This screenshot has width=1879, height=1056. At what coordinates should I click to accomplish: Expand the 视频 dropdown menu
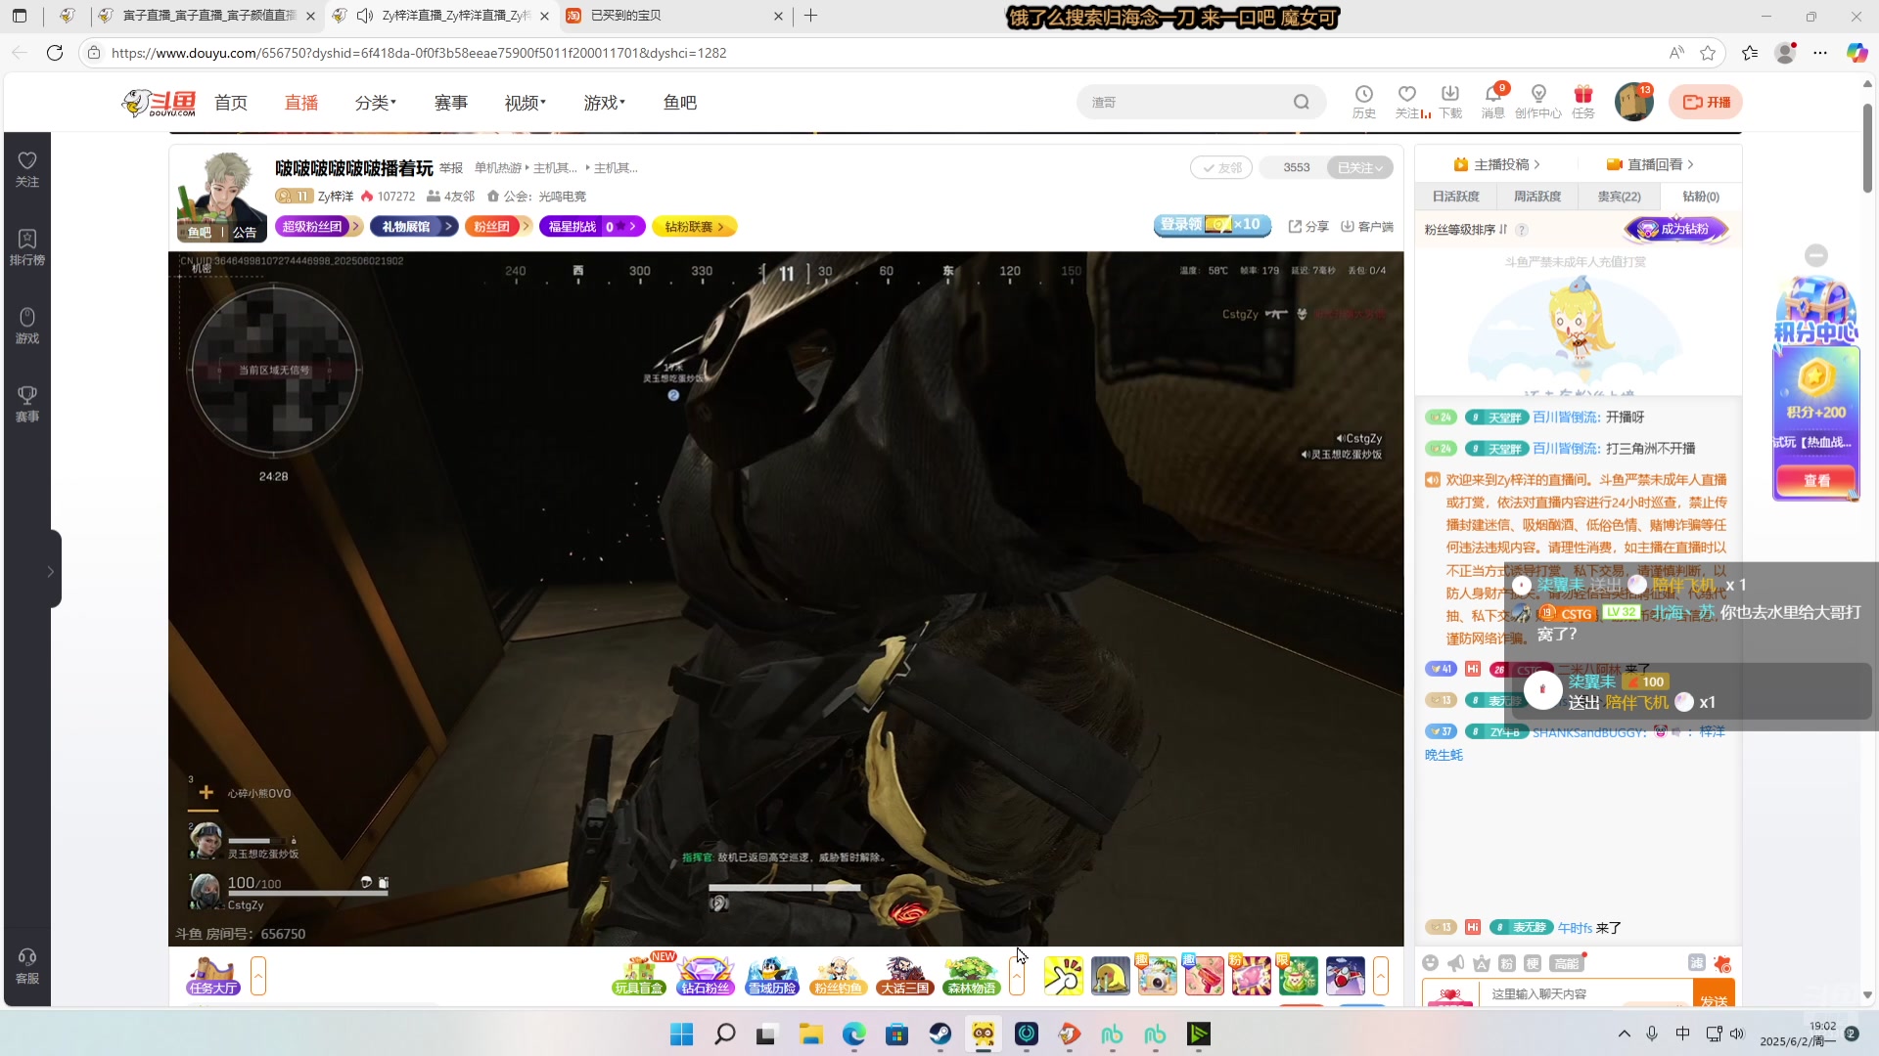(x=525, y=103)
